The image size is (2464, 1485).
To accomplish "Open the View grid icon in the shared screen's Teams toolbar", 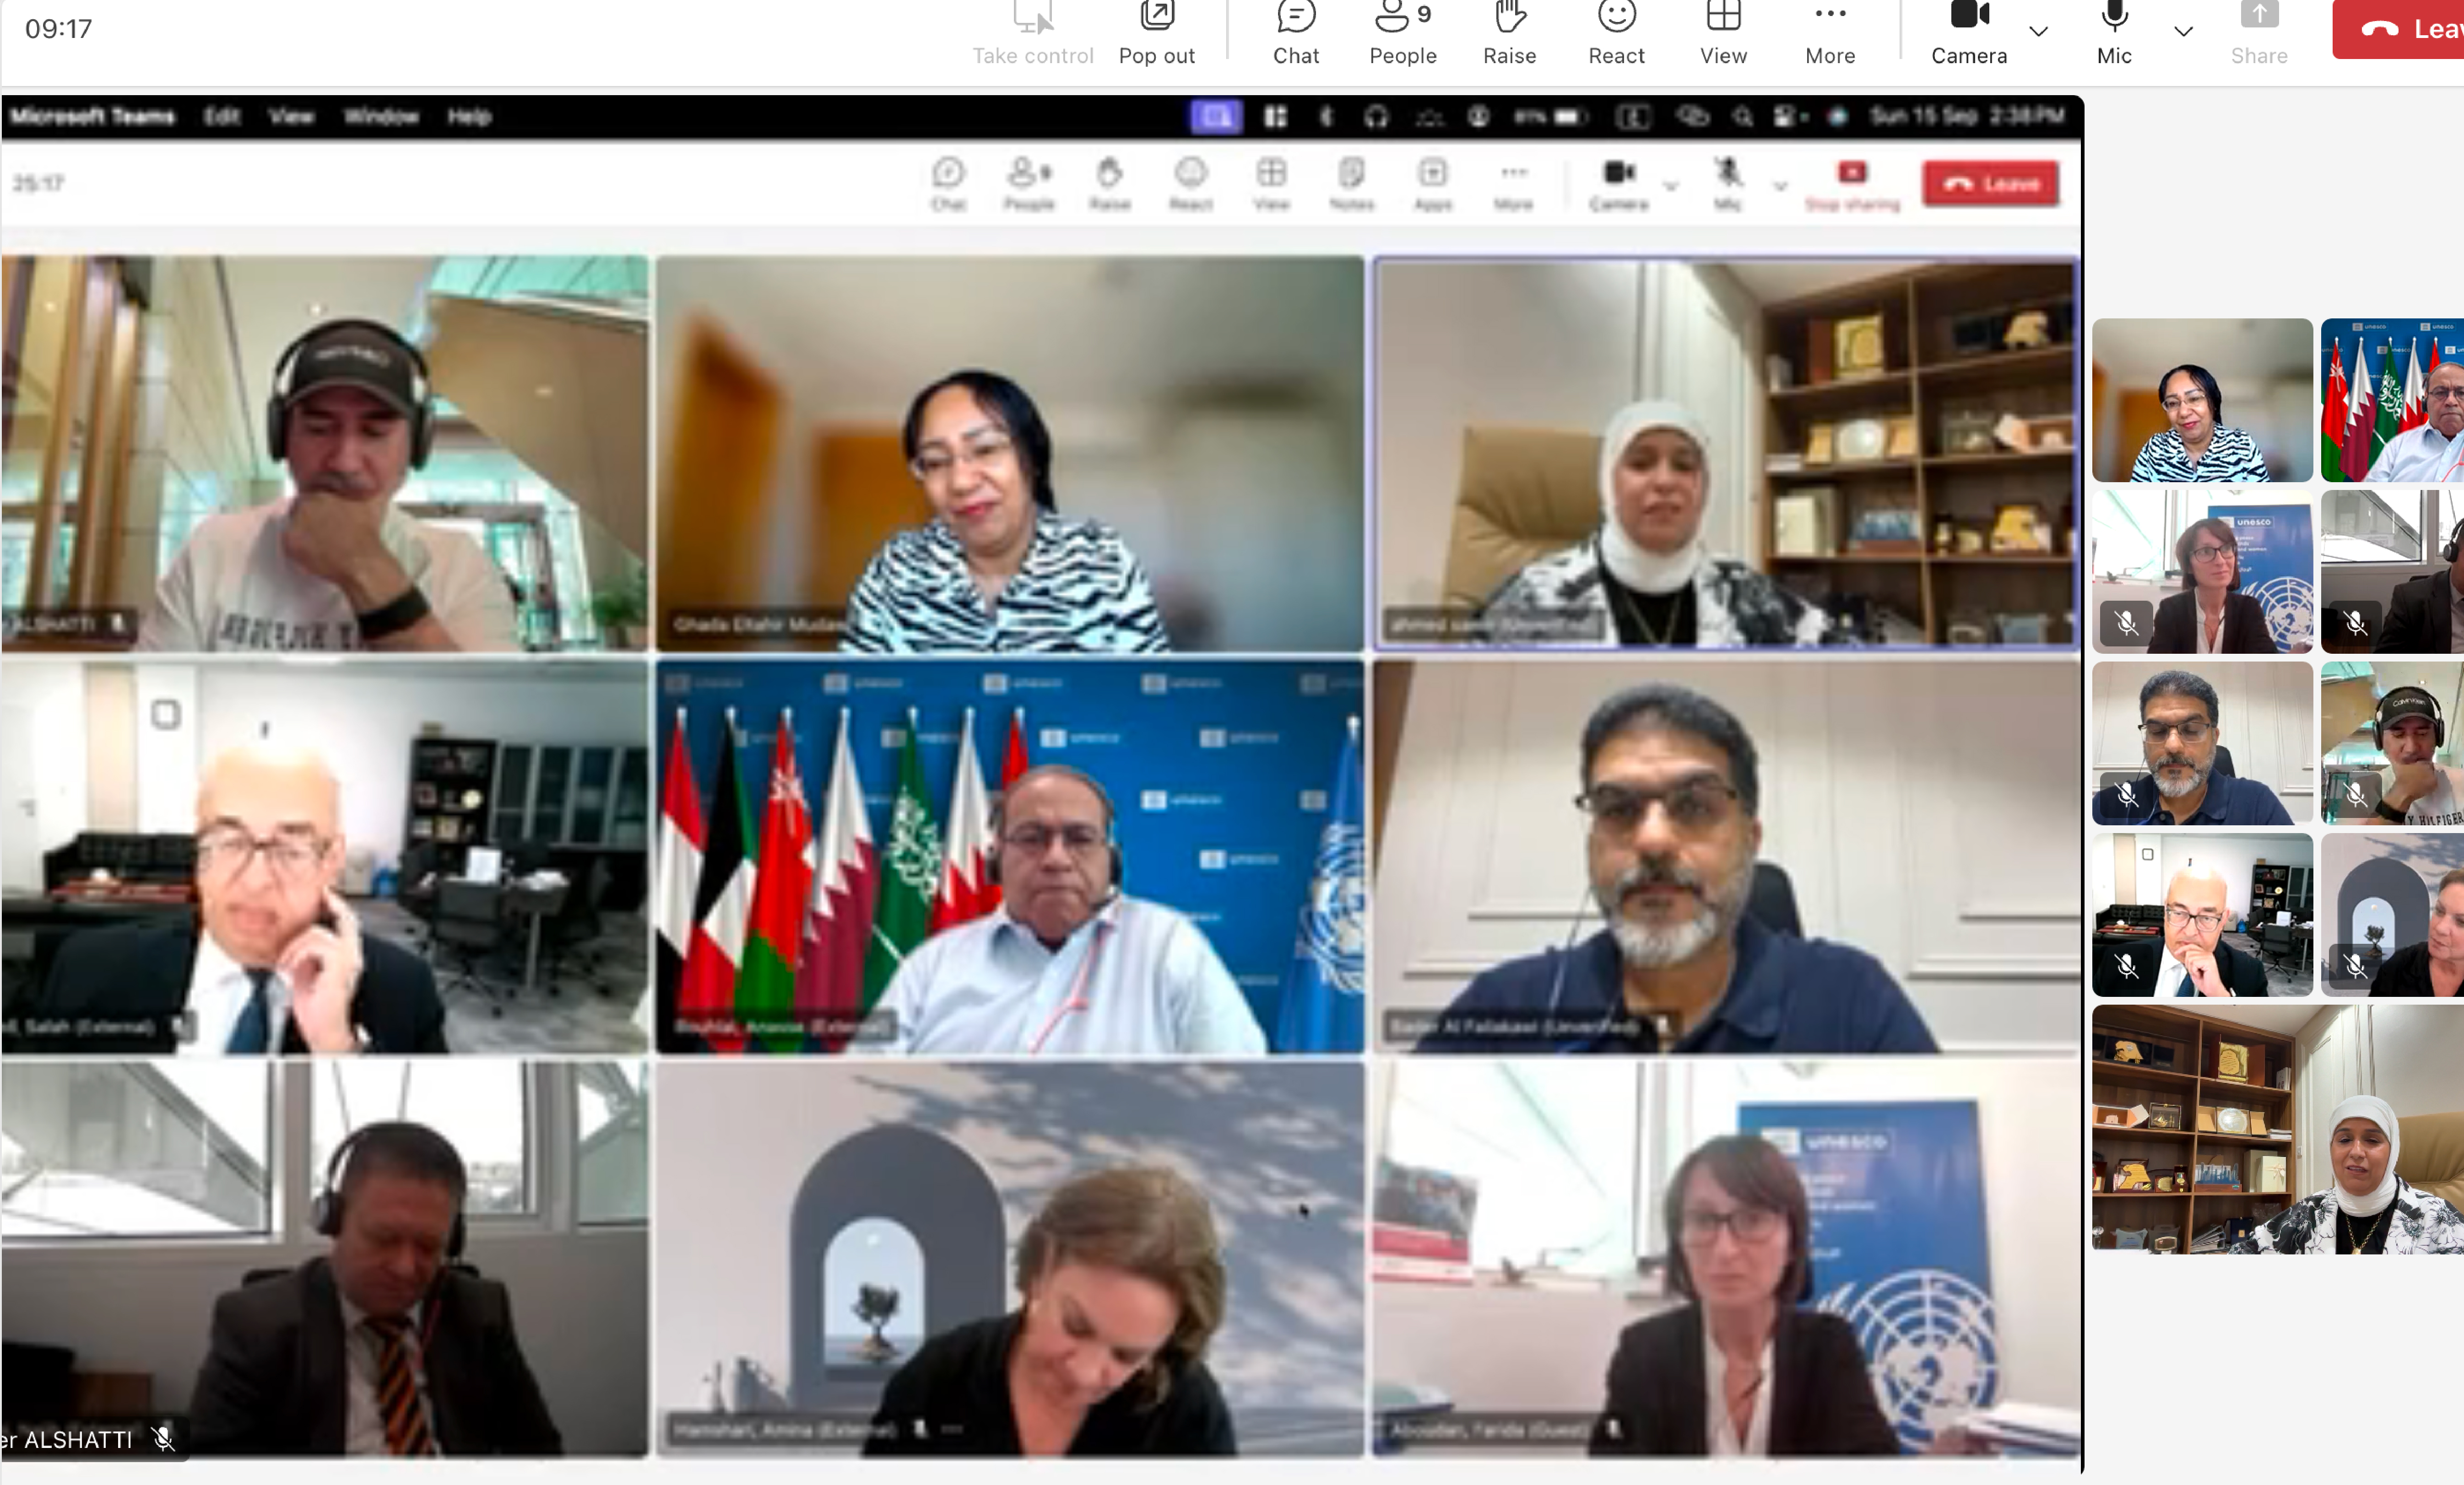I will pyautogui.click(x=1271, y=184).
